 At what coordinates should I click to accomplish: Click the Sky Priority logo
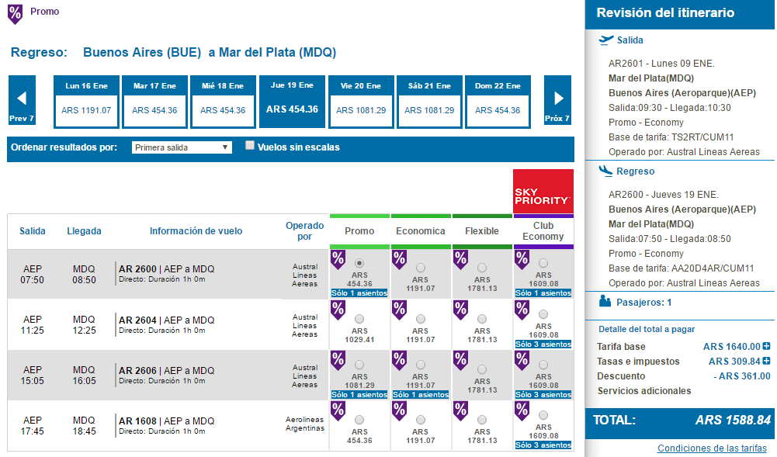[x=543, y=192]
